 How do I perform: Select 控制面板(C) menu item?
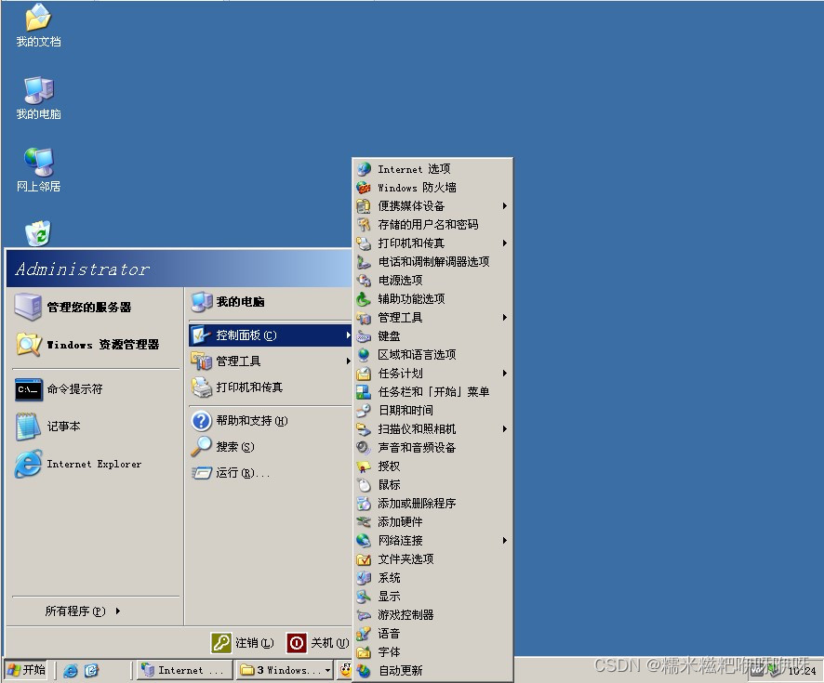pos(270,335)
